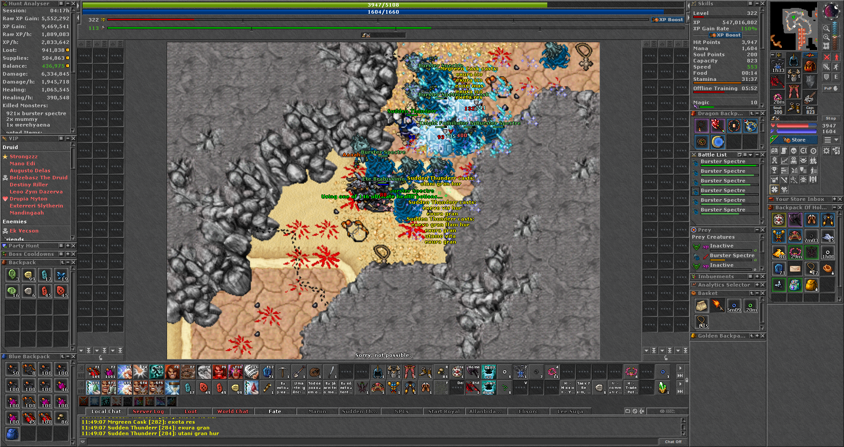Toggle offensive crossed-swords fight mode
The height and width of the screenshot is (447, 844).
pyautogui.click(x=827, y=57)
